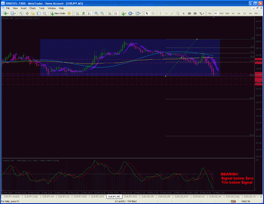Screen dimensions: 264x204
Task: Expand the Periods dropdown arrow
Action: pyautogui.click(x=133, y=13)
